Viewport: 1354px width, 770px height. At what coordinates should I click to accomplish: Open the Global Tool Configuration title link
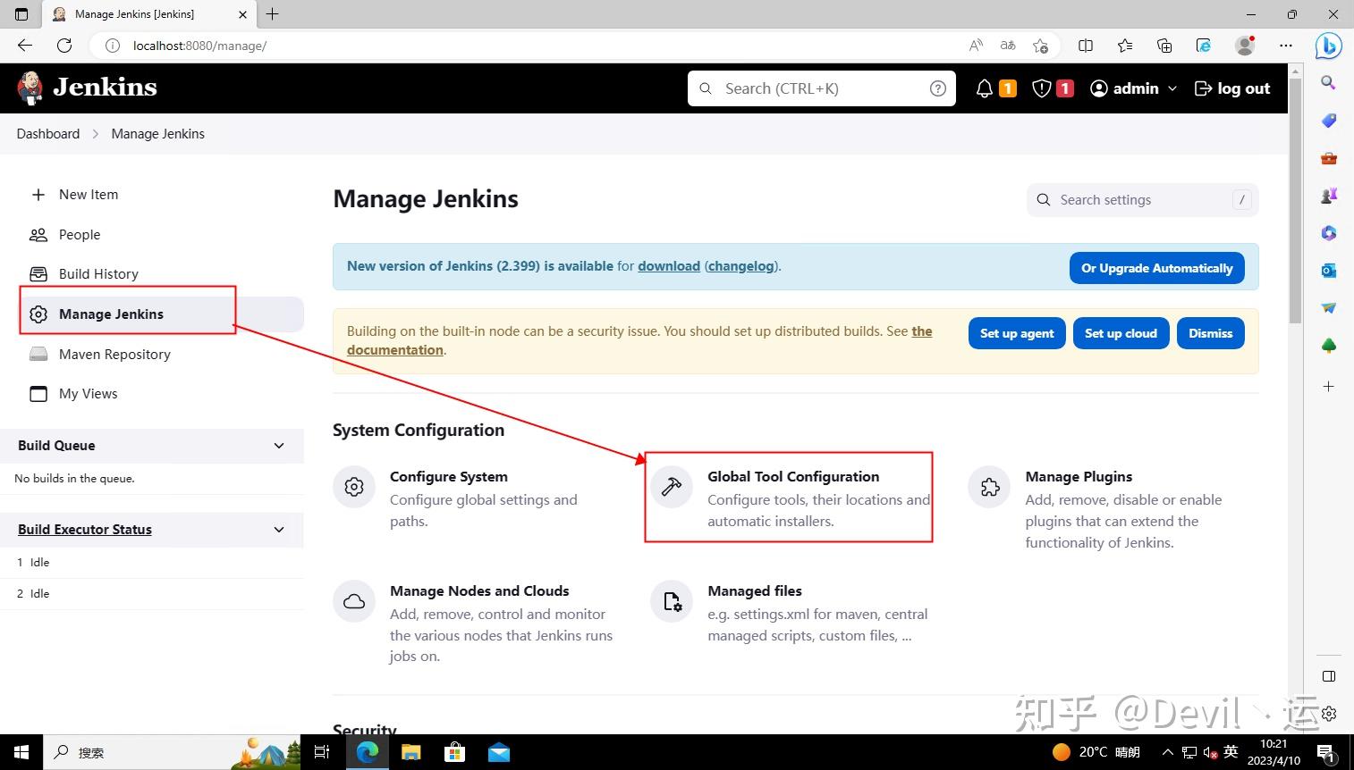click(793, 477)
